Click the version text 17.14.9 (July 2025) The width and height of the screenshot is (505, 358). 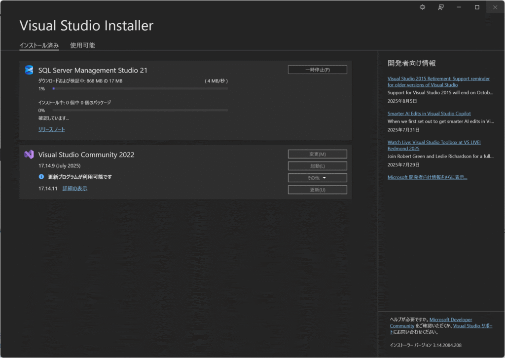[60, 166]
